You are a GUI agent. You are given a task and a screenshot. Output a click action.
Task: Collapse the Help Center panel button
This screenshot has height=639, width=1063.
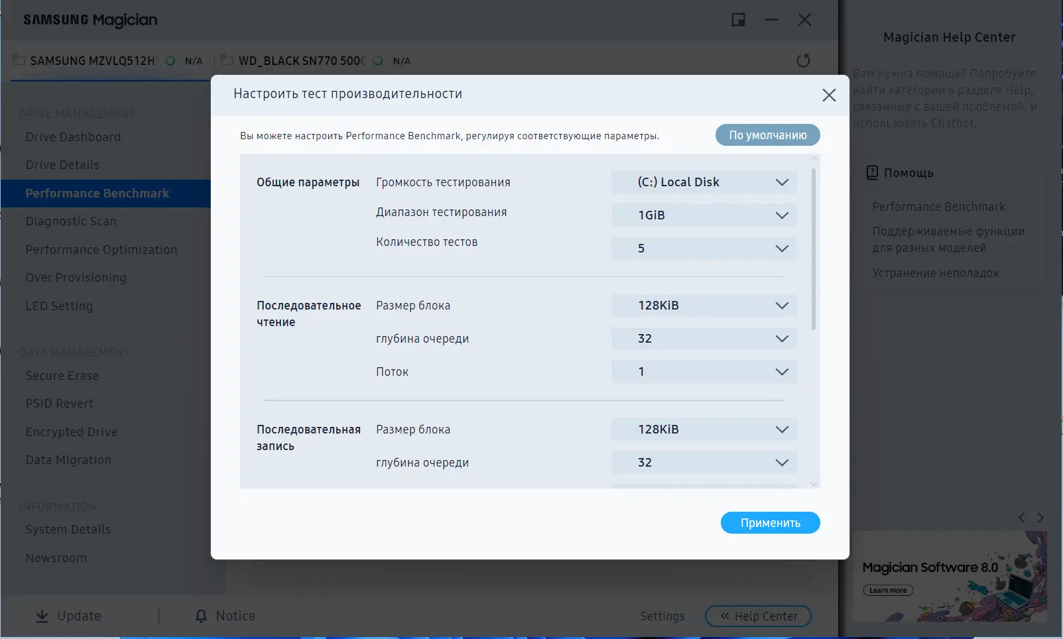pyautogui.click(x=758, y=616)
